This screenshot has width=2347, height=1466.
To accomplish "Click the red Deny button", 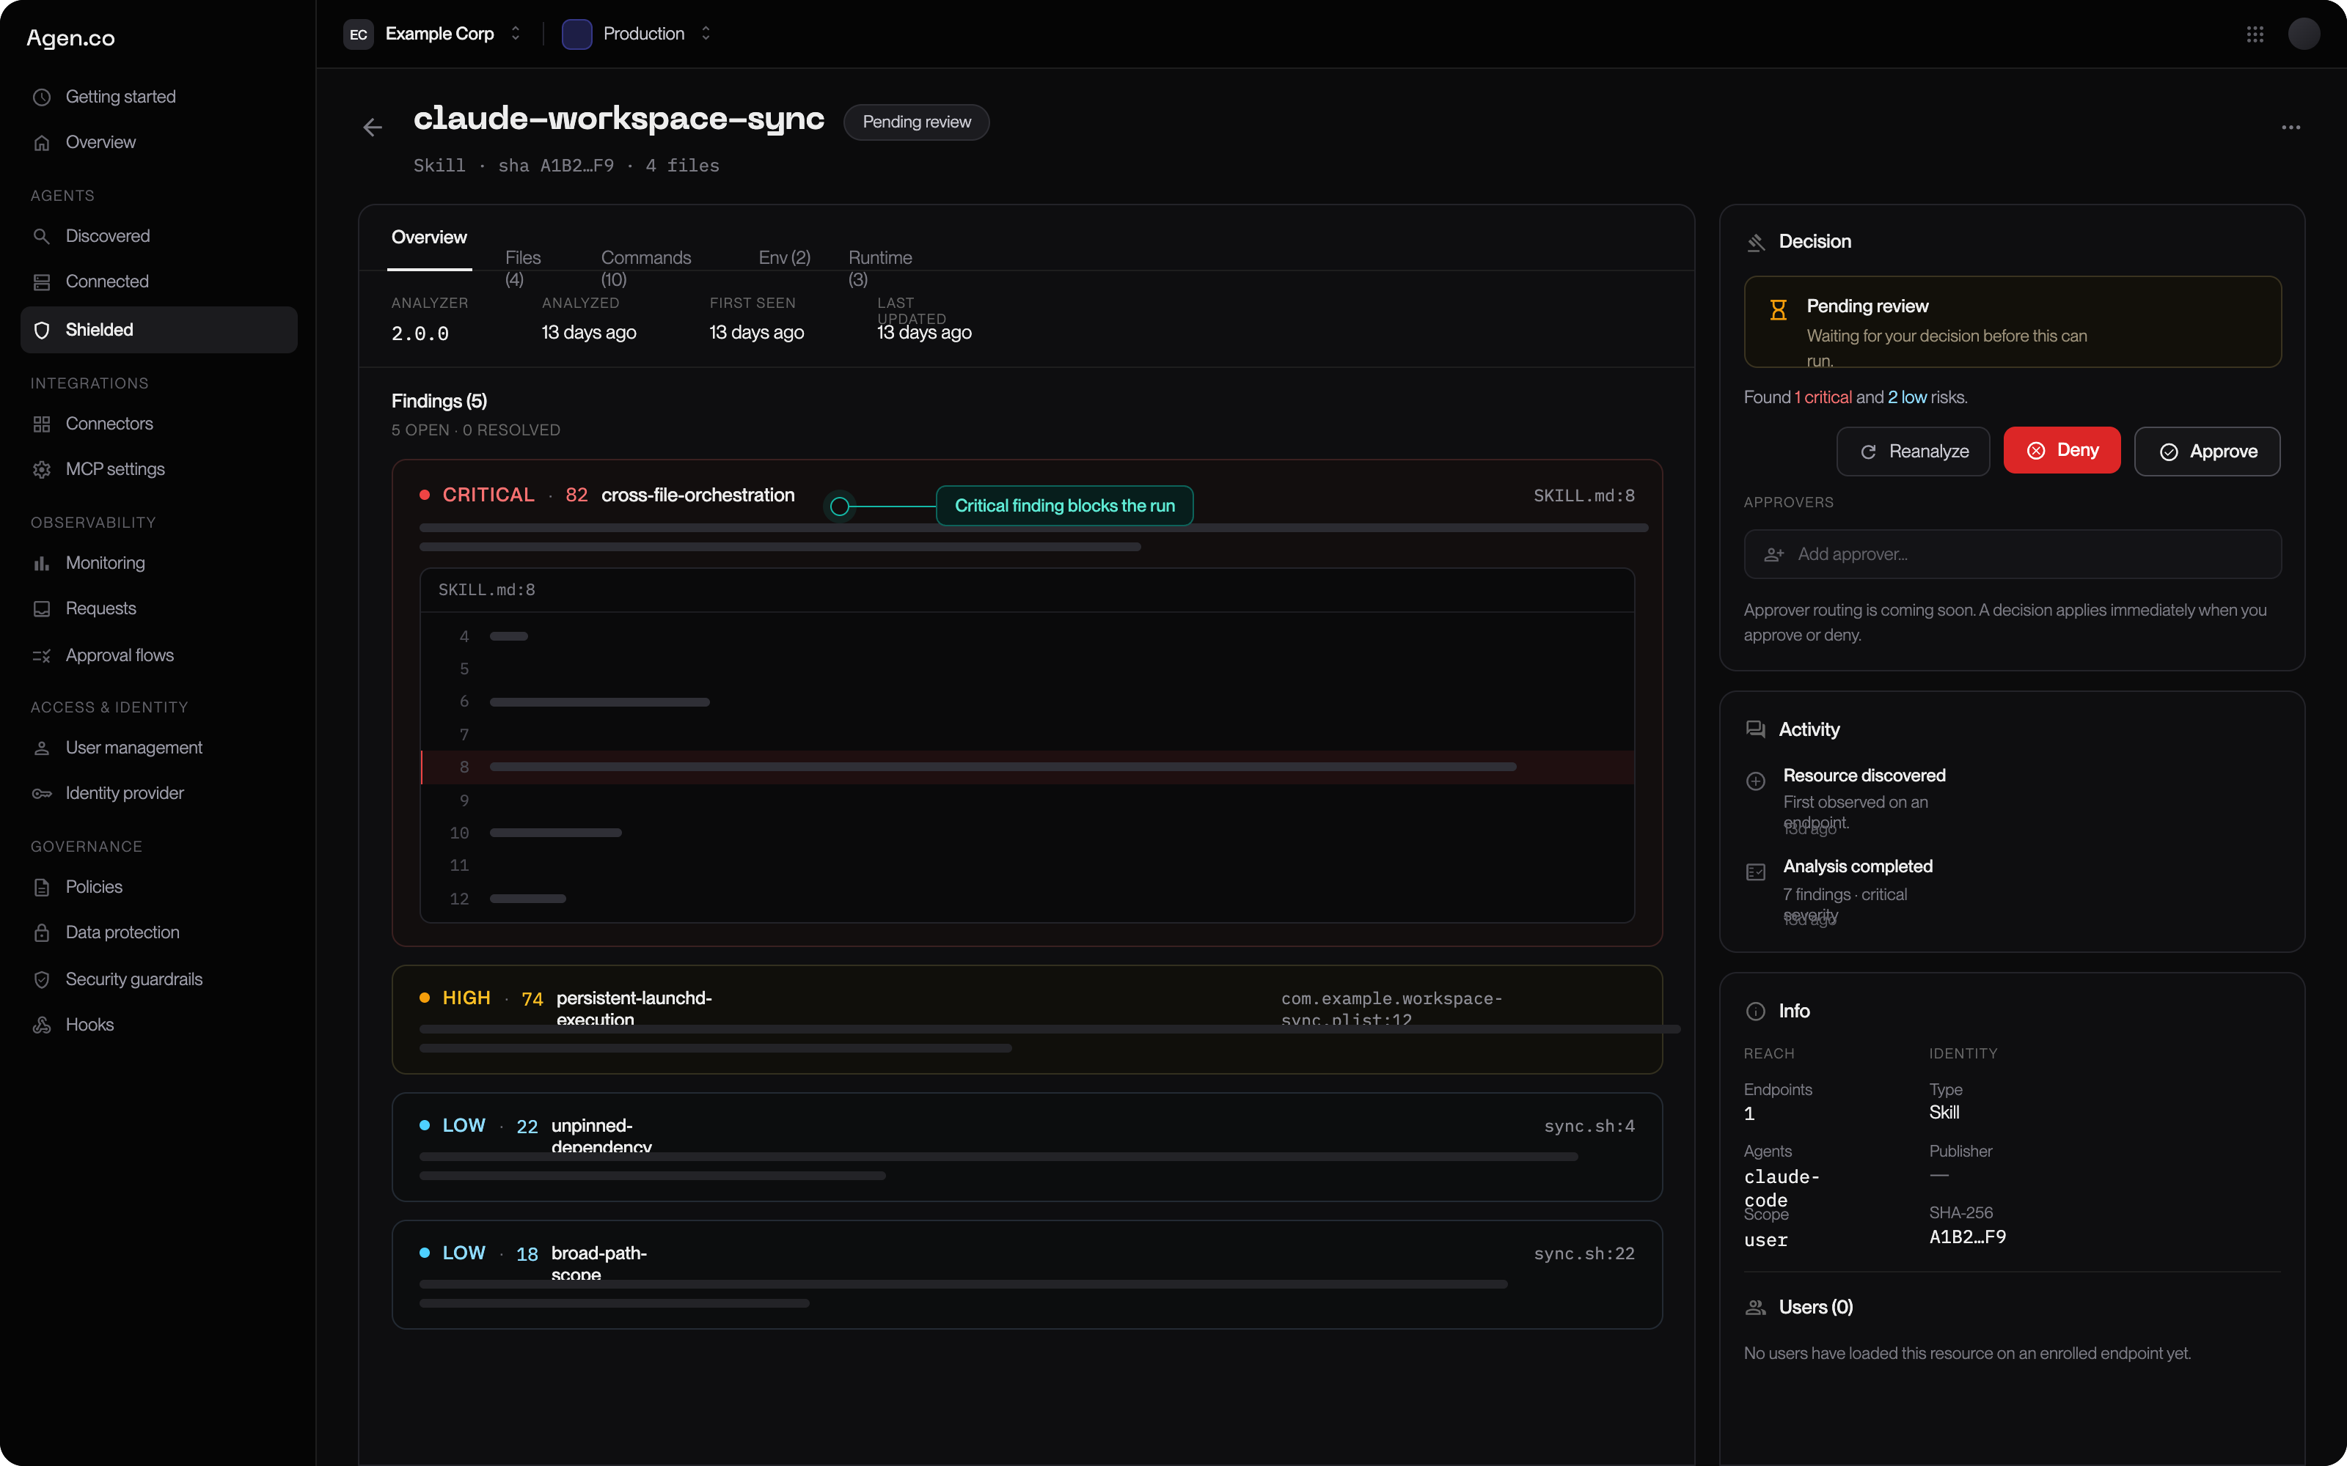I will [x=2062, y=451].
